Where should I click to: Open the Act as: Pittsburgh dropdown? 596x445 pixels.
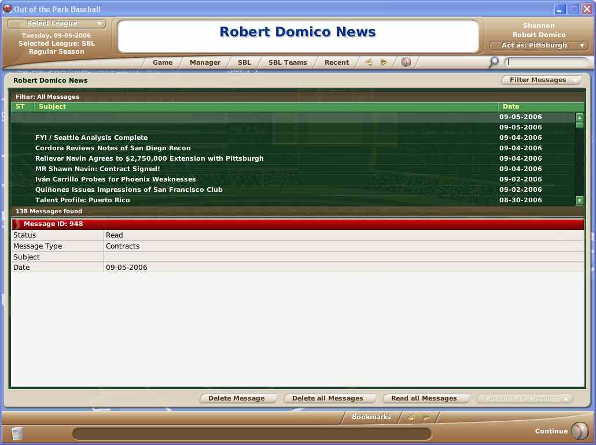539,46
